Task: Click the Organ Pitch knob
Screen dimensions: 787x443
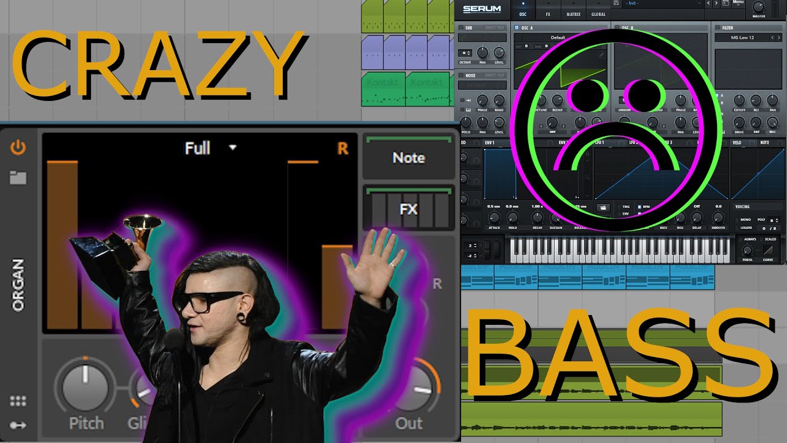Action: pyautogui.click(x=85, y=386)
